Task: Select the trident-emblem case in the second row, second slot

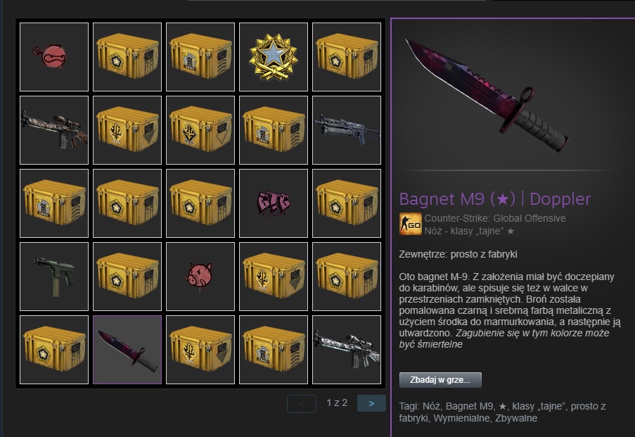Action: [127, 130]
